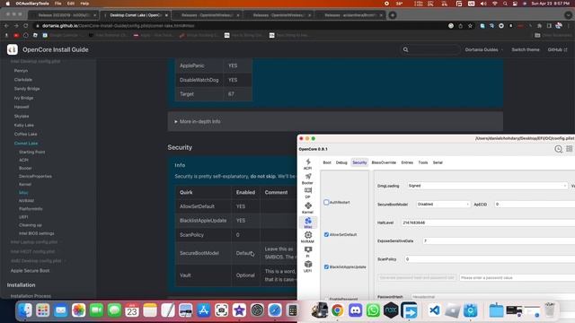Image resolution: width=575 pixels, height=323 pixels.
Task: Uncheck the AllowSetDefault checkbox
Action: coord(326,234)
